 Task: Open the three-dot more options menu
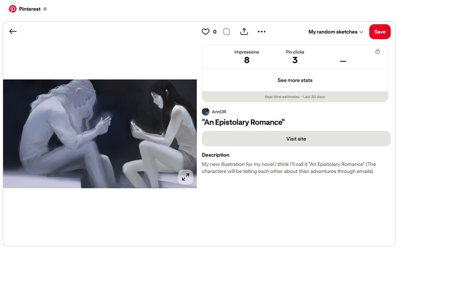pyautogui.click(x=262, y=32)
